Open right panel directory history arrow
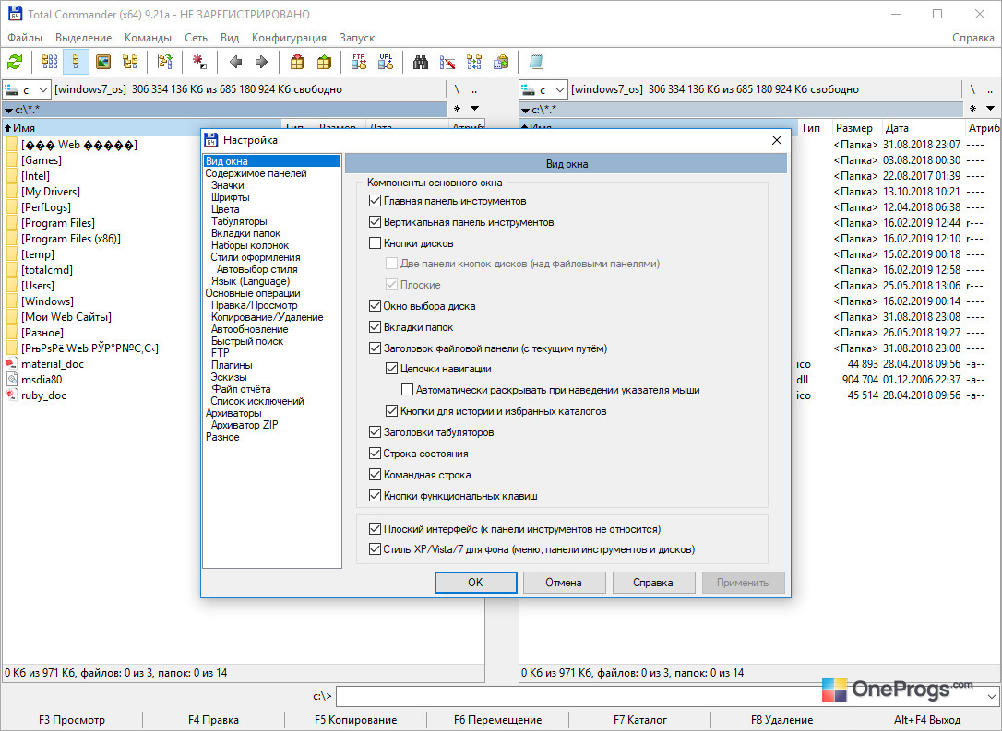 991,109
